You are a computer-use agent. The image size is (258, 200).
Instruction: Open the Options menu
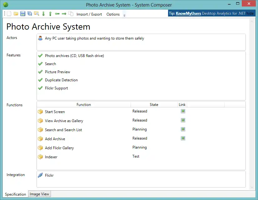pos(113,14)
